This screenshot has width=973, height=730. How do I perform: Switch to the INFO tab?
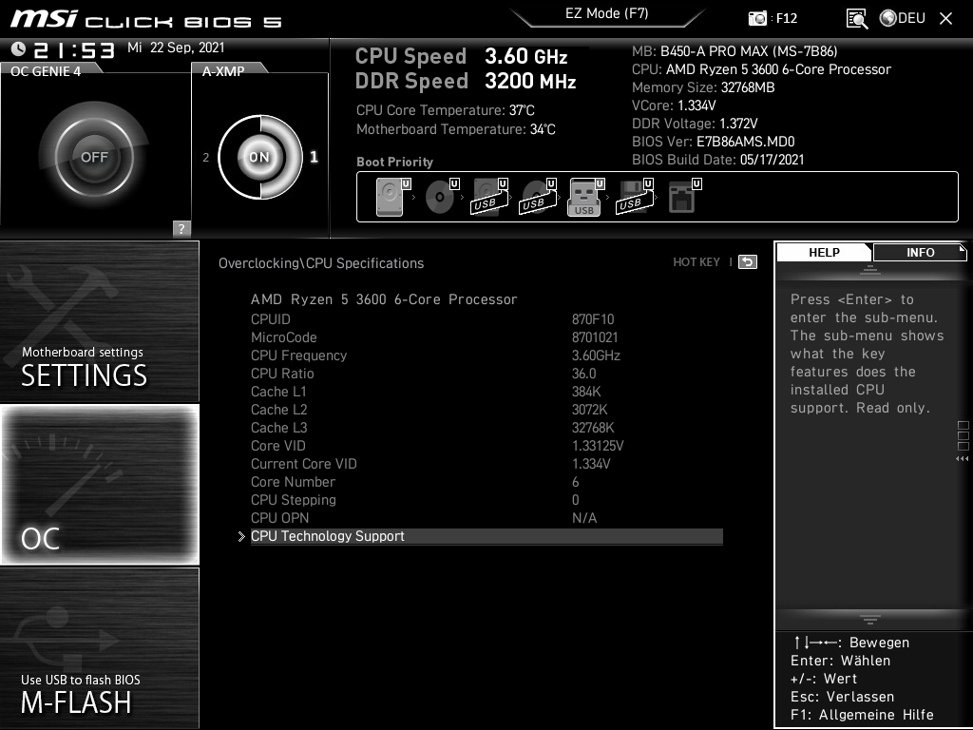click(919, 252)
